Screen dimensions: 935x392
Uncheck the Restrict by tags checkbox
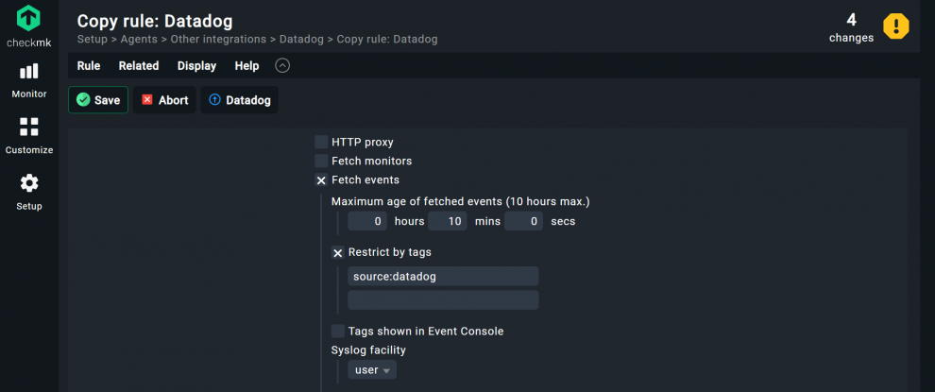pos(338,253)
